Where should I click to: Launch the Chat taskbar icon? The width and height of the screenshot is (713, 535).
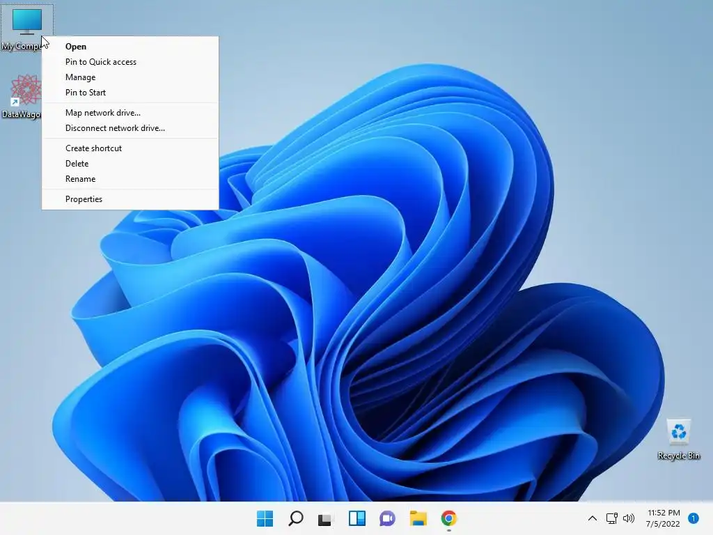point(387,518)
